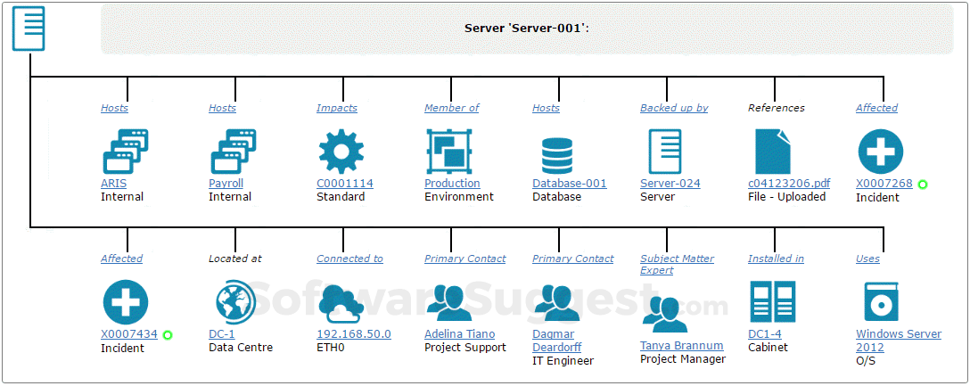Click the Tanya Brannum people icon

[665, 315]
